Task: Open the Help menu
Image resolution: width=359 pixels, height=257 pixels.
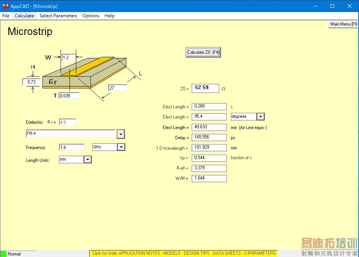Action: [x=109, y=16]
